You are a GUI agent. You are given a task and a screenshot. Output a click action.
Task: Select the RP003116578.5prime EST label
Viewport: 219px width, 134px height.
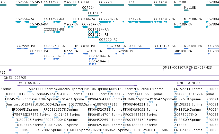[60, 110]
